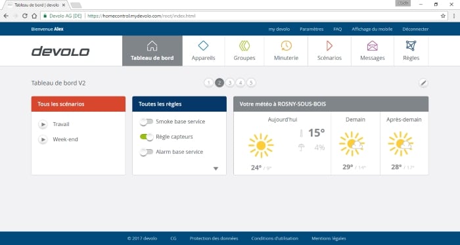This screenshot has width=460, height=245.
Task: Switch to dashboard page 3
Action: (x=230, y=83)
